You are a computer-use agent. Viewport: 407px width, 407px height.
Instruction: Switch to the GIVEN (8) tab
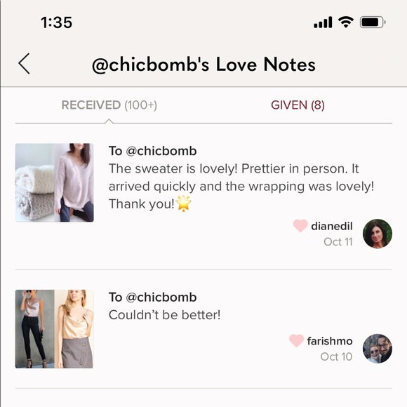coord(298,105)
